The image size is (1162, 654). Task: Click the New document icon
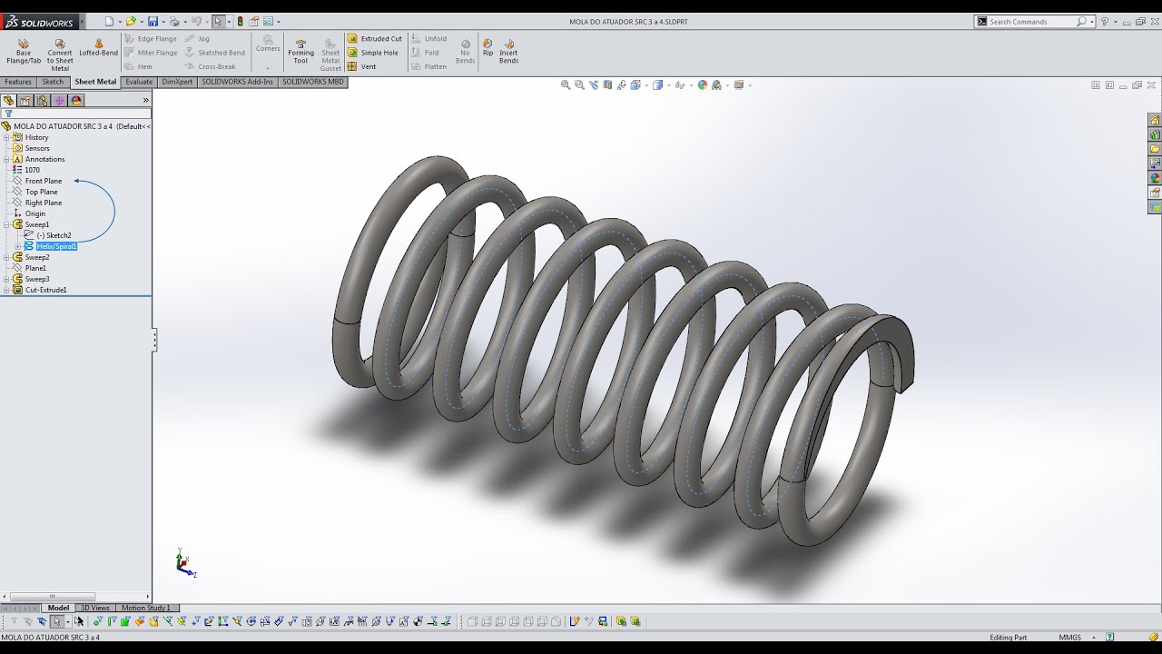tap(109, 21)
